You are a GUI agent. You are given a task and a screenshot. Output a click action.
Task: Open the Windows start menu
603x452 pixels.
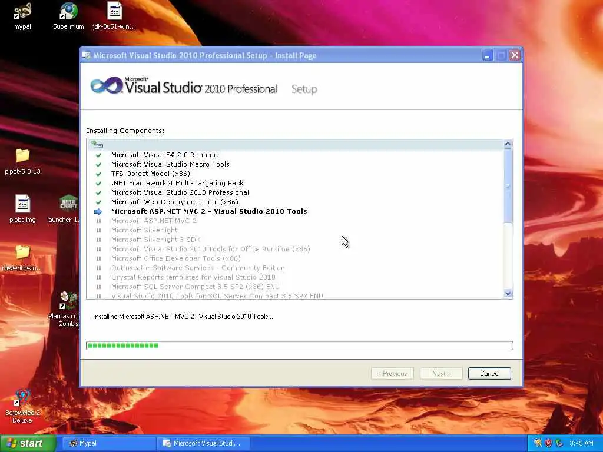[28, 443]
